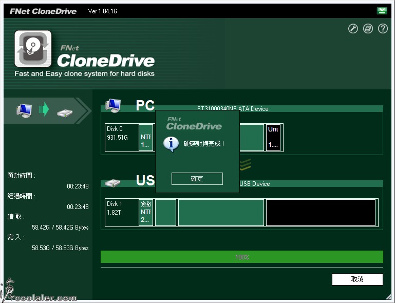
Task: Click the Ver 1.04.16 version text
Action: [x=103, y=11]
